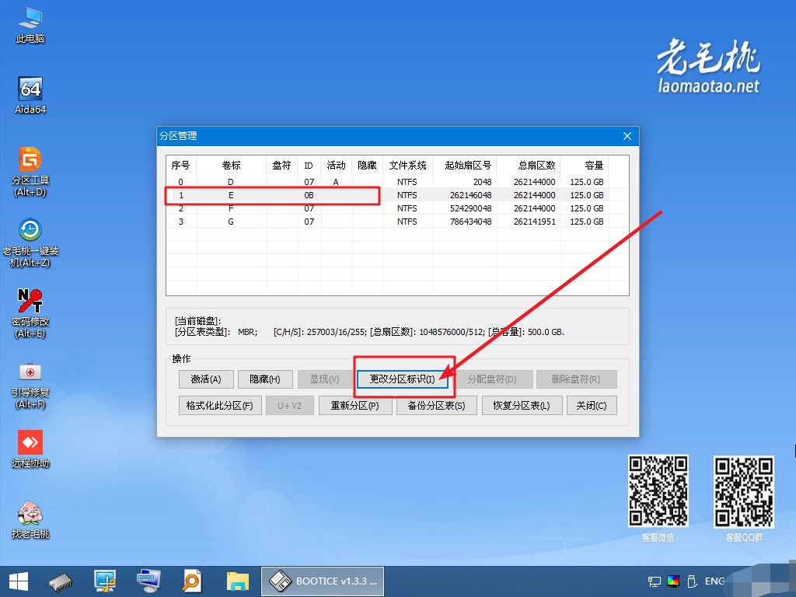Click the 重新分区(P) button

coord(354,406)
